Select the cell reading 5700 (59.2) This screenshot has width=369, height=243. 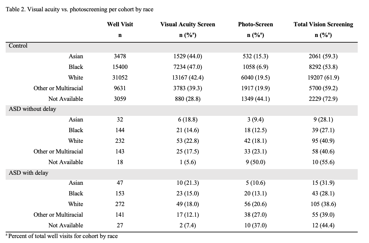323,88
